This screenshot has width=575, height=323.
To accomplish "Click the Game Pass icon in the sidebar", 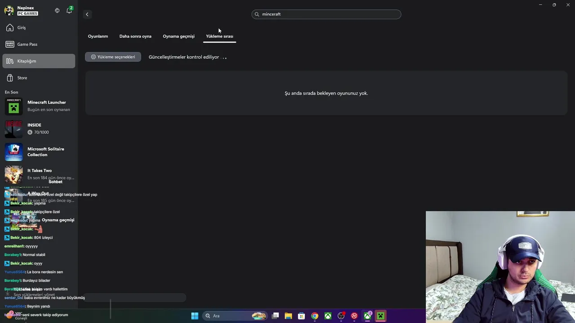I will pos(10,44).
